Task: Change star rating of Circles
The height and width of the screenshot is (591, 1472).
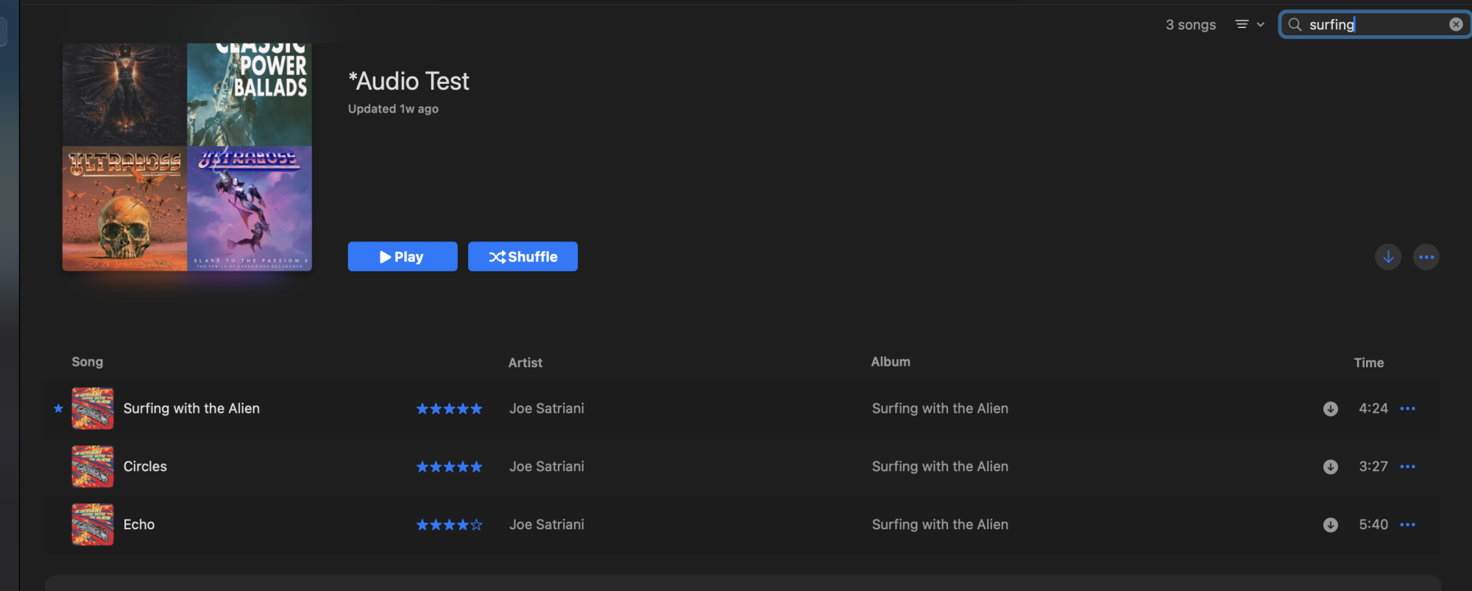Action: [449, 467]
